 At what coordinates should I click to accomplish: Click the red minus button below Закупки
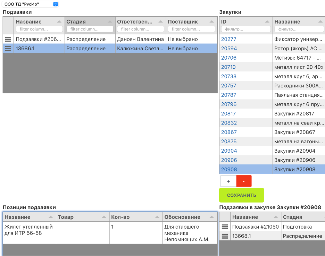(244, 181)
